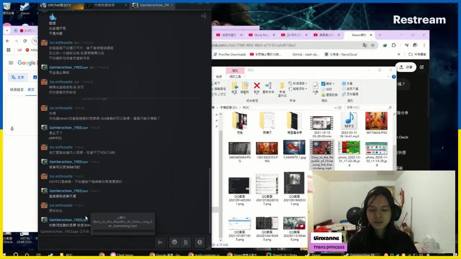
Task: Click the Chrome address bar URL
Action: [x=254, y=45]
